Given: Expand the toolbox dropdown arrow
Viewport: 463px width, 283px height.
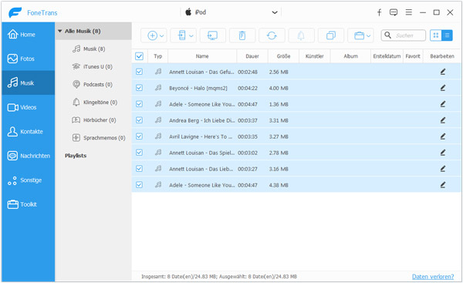Looking at the screenshot, I should pos(369,36).
